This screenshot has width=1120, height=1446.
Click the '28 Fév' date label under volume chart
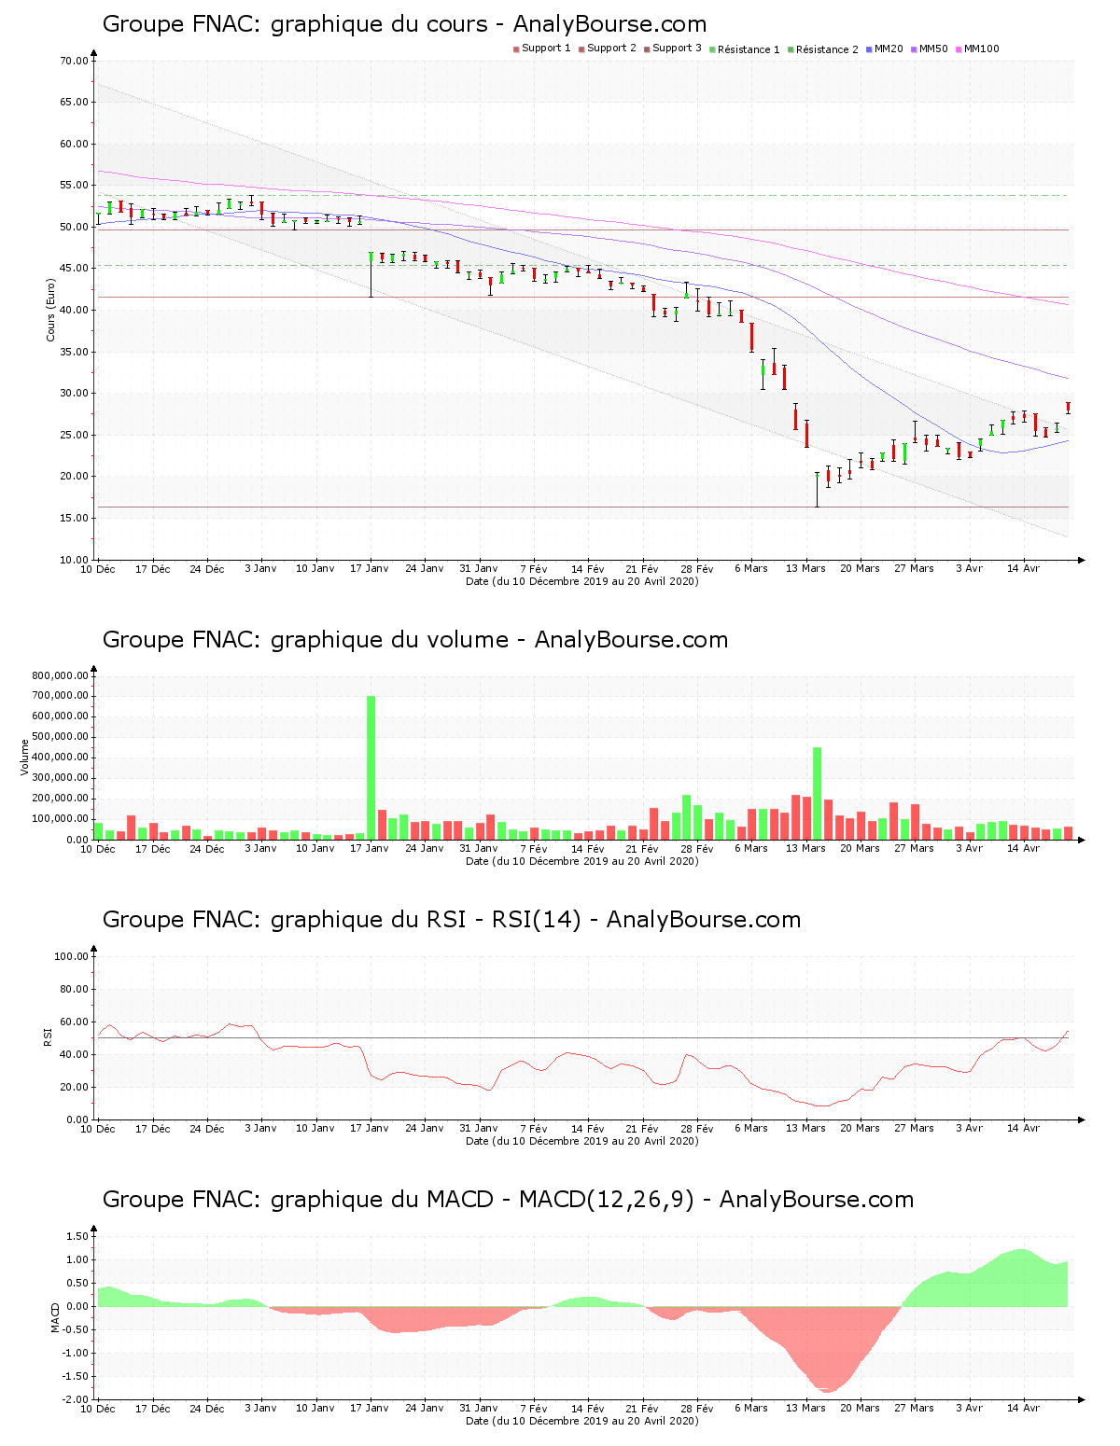[696, 849]
